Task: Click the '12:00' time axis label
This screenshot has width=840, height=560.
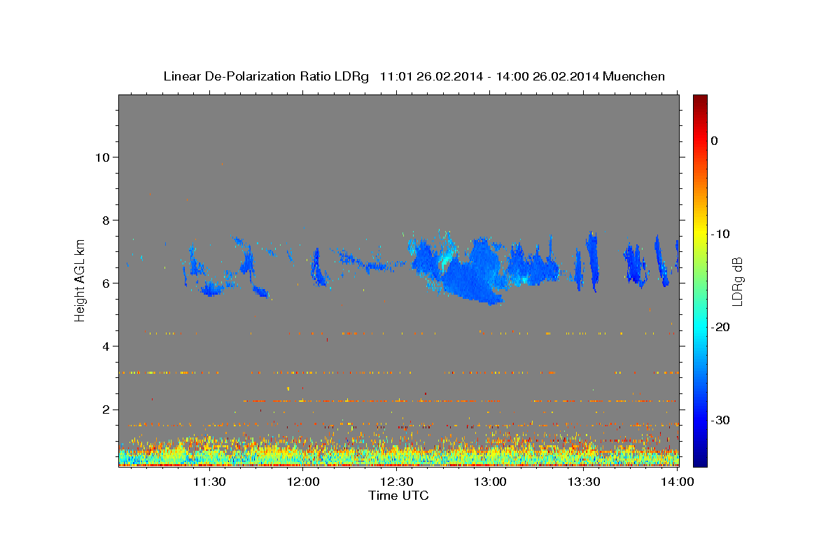Action: point(303,482)
